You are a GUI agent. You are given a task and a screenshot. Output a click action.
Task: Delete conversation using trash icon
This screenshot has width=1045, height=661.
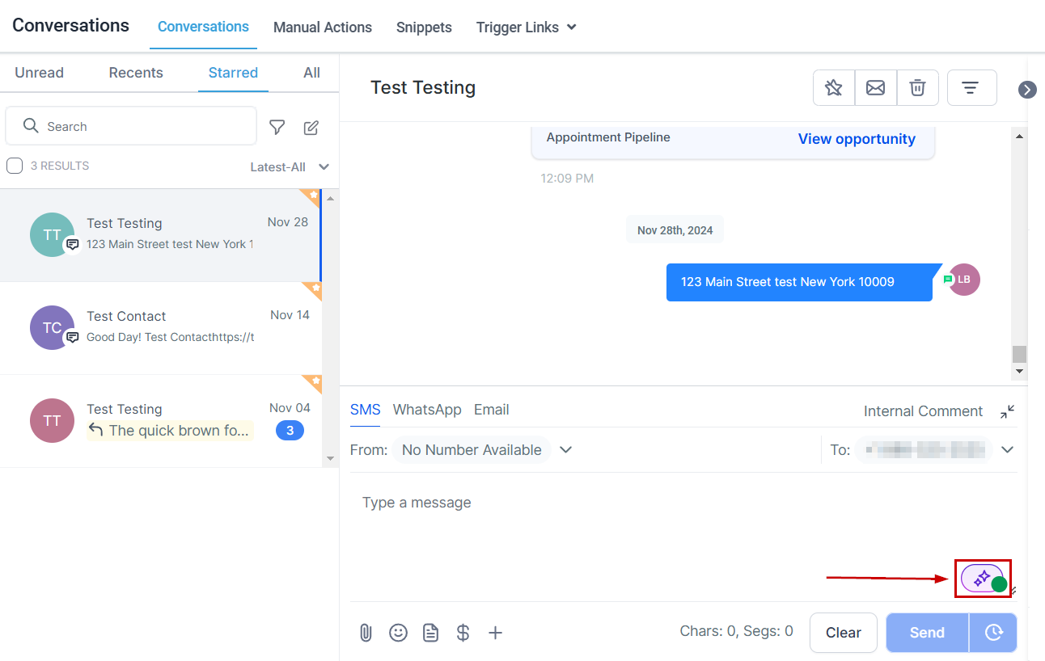click(917, 88)
